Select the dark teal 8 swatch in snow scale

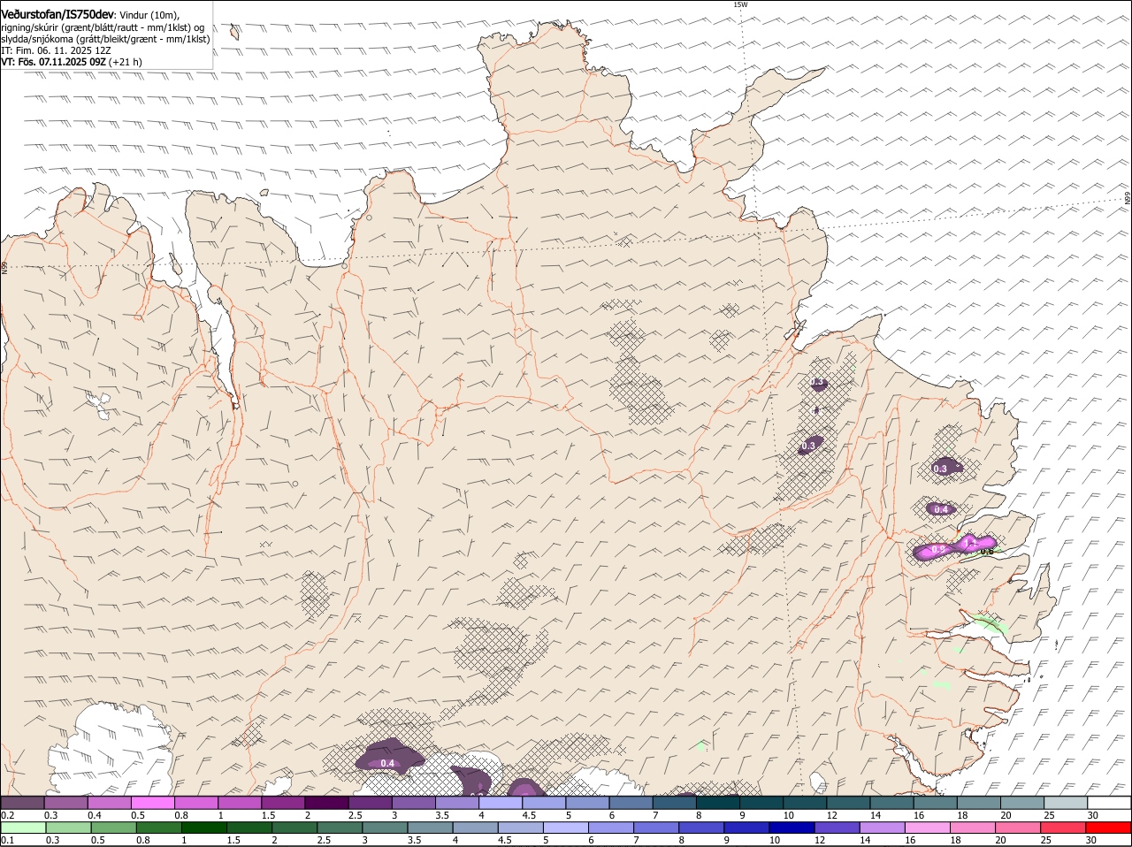pyautogui.click(x=718, y=803)
